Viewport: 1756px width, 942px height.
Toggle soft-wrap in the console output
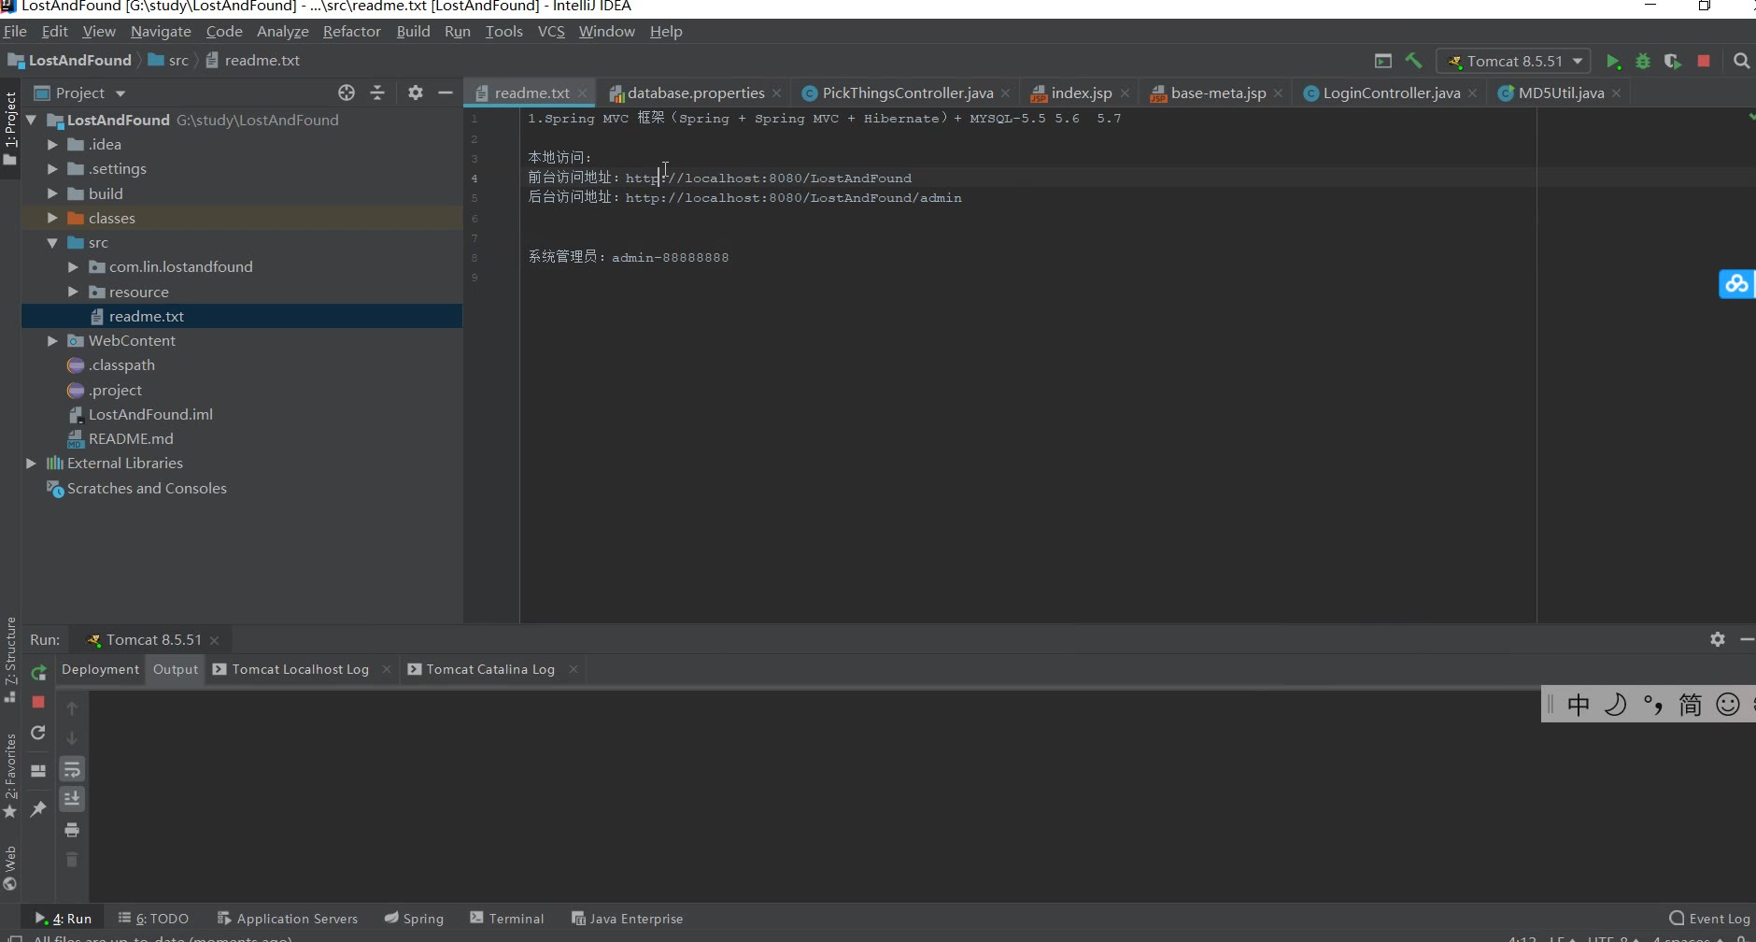[72, 769]
